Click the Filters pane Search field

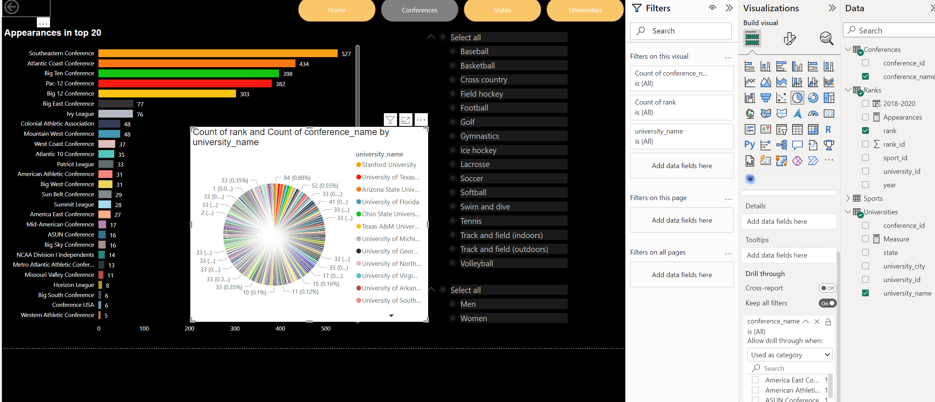(x=680, y=31)
